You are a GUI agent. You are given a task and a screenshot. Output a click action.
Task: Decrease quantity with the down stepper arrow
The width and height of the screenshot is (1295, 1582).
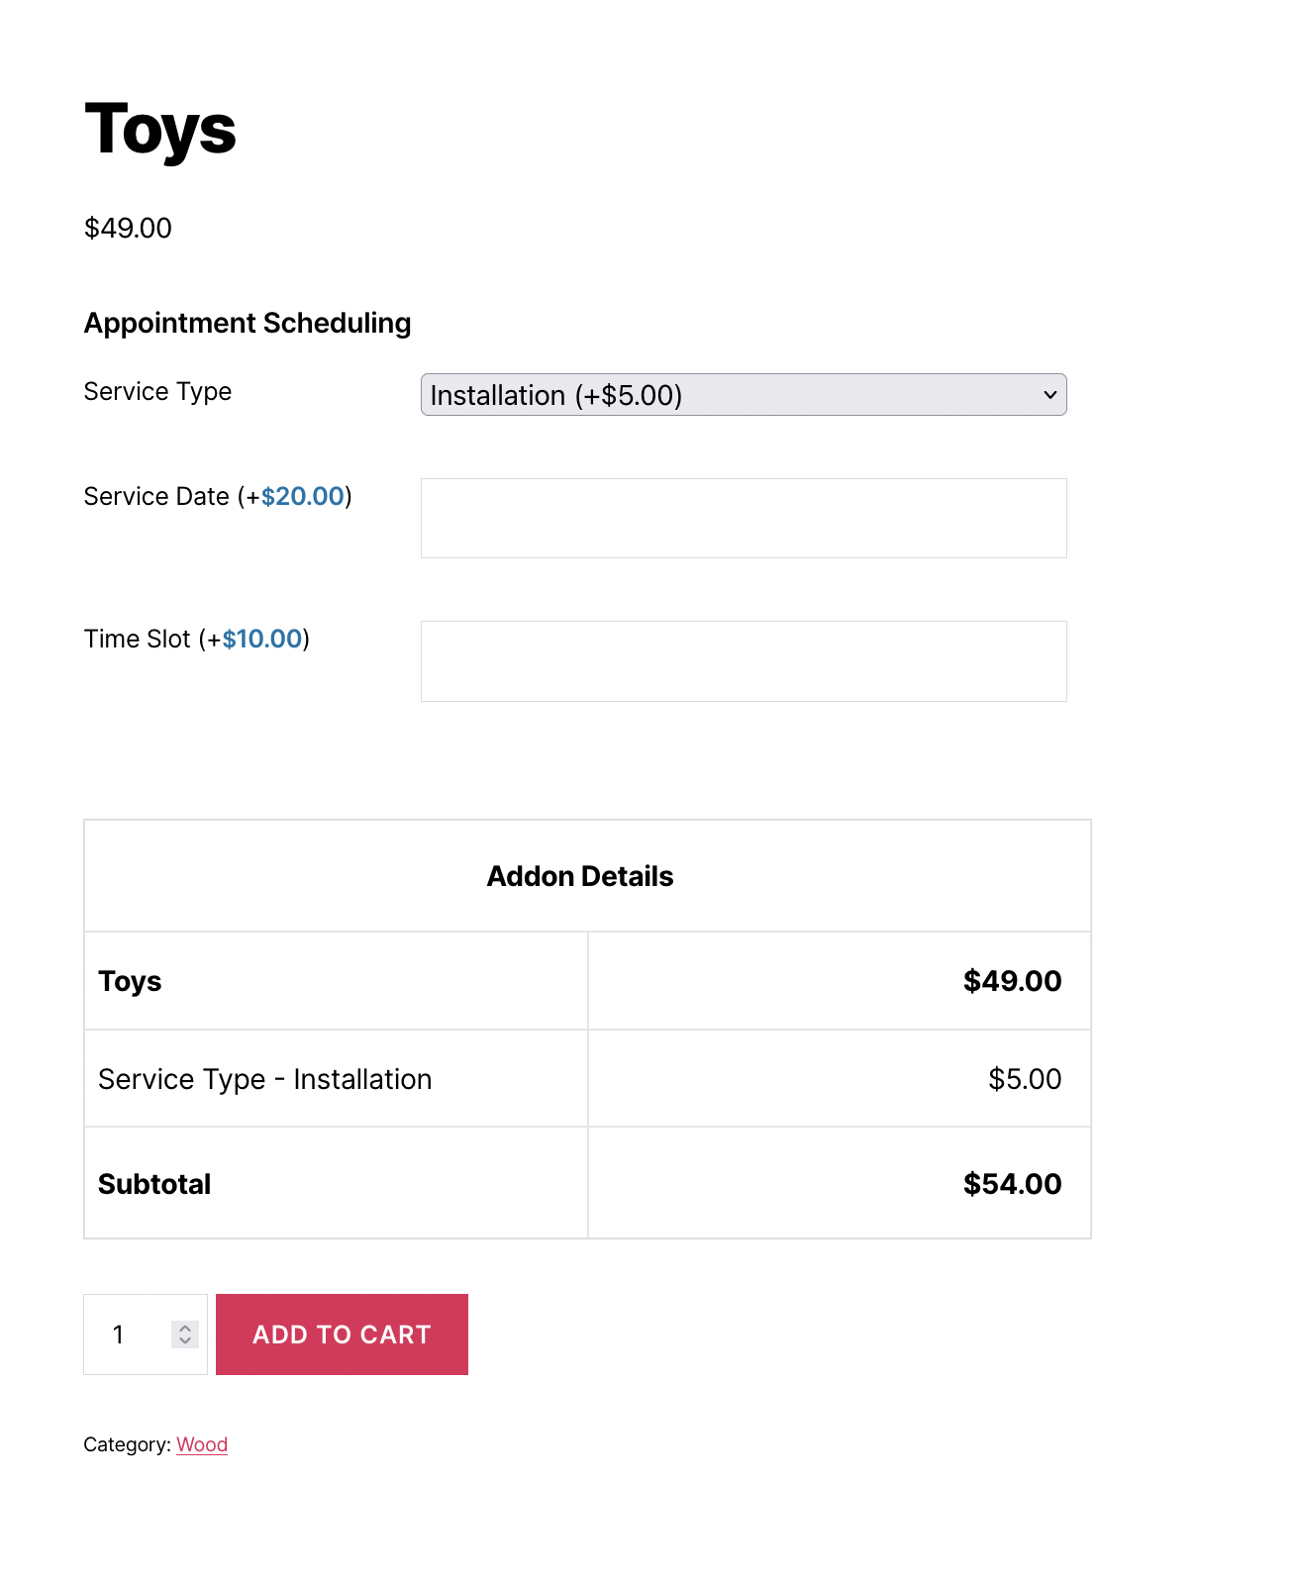pyautogui.click(x=185, y=1341)
